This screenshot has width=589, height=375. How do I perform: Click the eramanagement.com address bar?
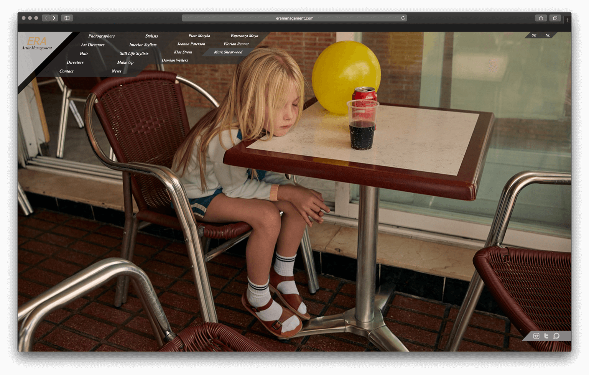pyautogui.click(x=294, y=18)
